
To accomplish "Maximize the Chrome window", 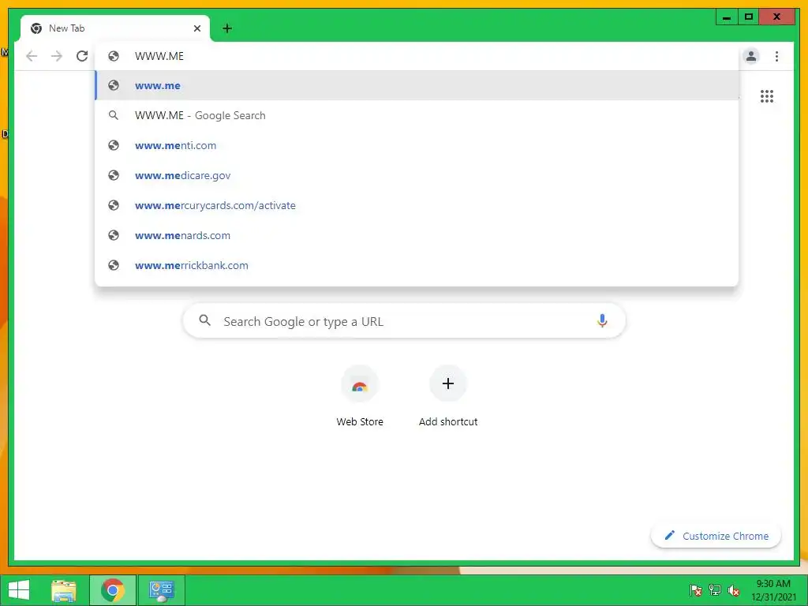I will (x=749, y=17).
